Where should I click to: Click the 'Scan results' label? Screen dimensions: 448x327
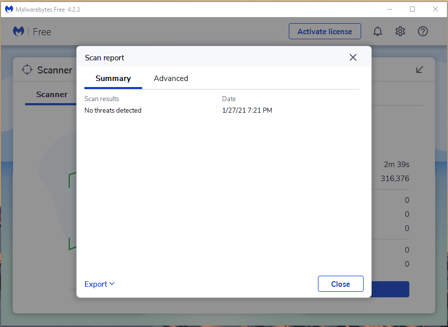pos(102,99)
